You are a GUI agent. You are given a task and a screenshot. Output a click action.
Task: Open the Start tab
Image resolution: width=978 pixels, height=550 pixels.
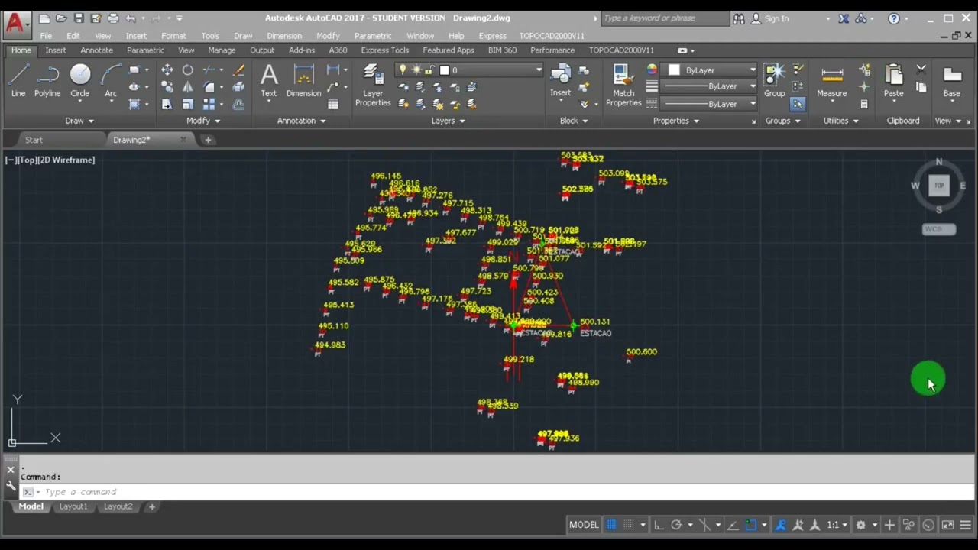[34, 140]
